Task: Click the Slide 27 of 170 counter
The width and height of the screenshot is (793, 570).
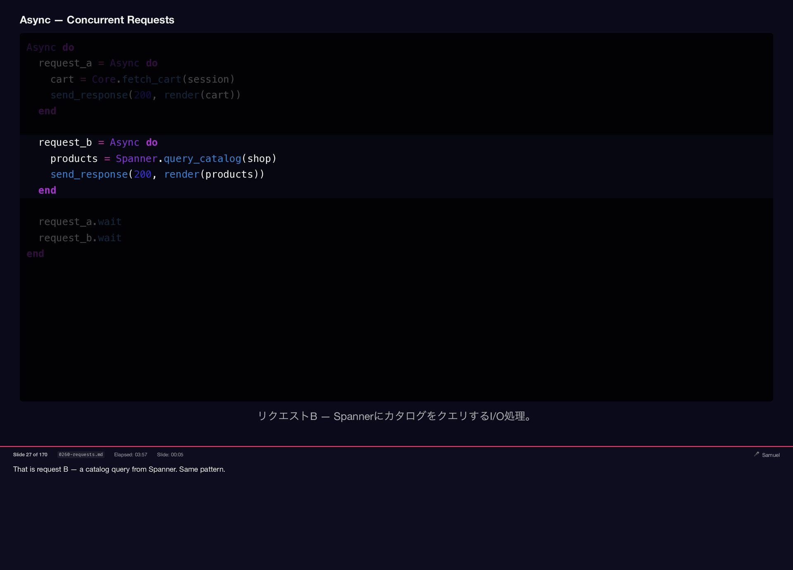Action: point(30,454)
